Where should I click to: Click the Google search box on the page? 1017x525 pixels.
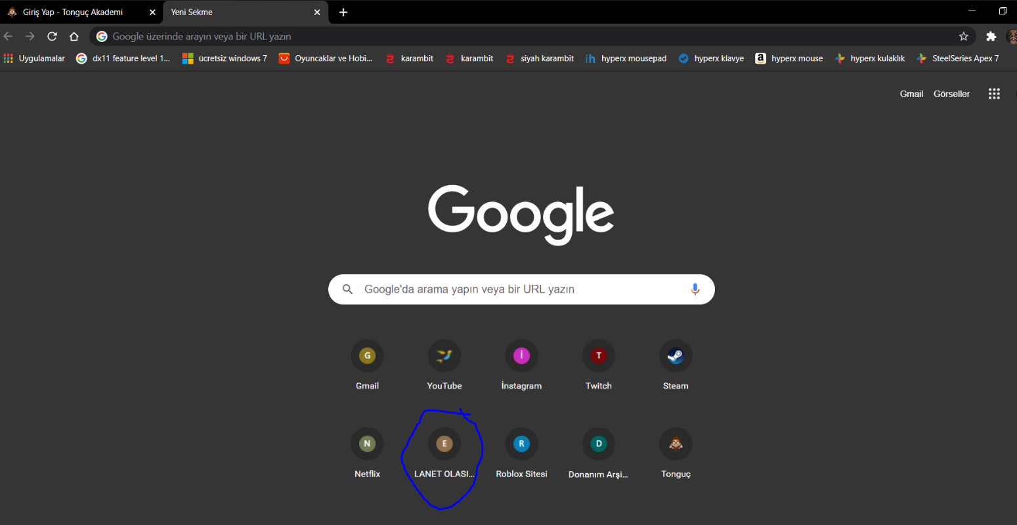(x=521, y=289)
